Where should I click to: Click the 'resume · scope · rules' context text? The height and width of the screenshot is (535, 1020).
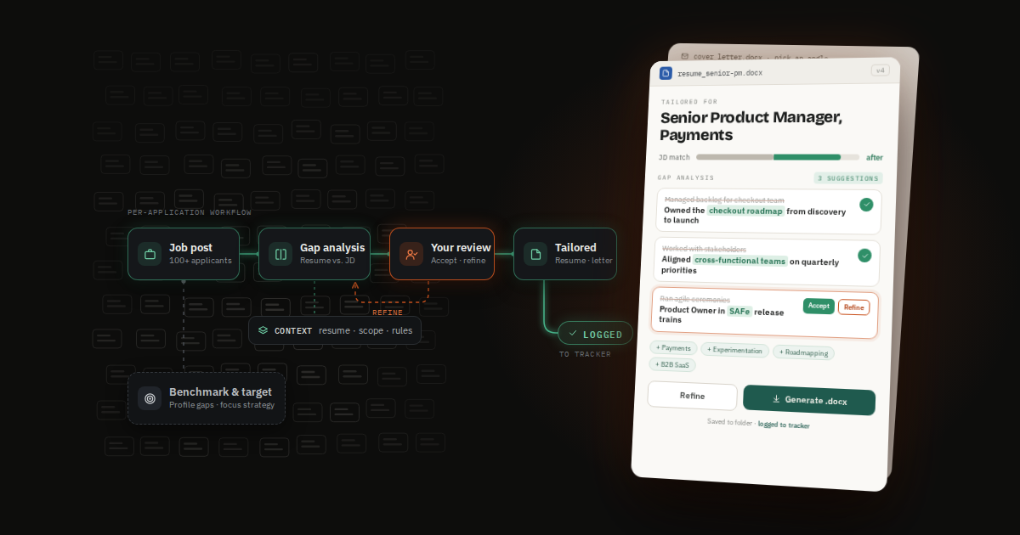coord(365,330)
